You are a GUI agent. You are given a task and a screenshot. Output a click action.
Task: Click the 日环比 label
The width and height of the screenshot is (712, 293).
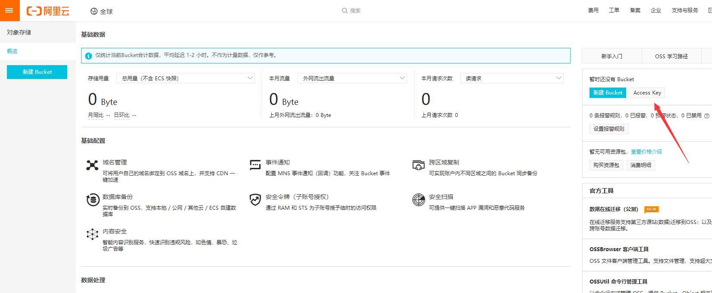pos(122,115)
